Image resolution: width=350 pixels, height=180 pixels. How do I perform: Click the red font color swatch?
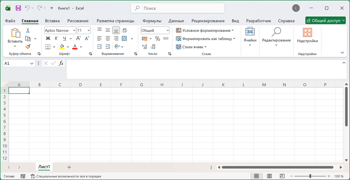75,47
